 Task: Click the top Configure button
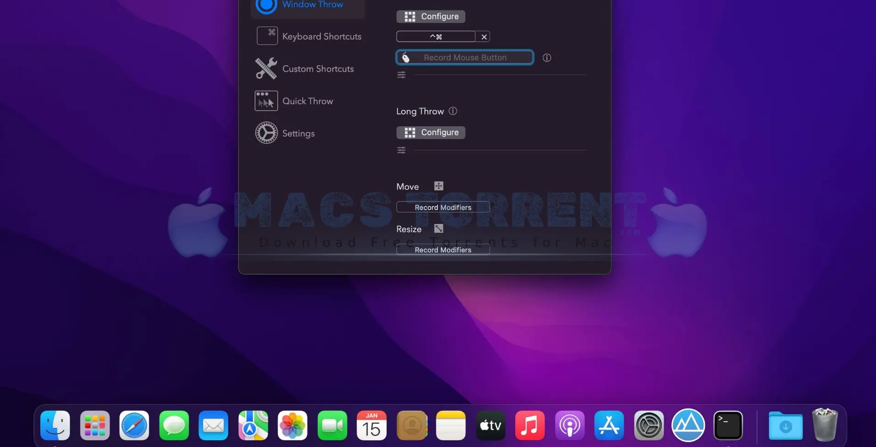pos(430,16)
